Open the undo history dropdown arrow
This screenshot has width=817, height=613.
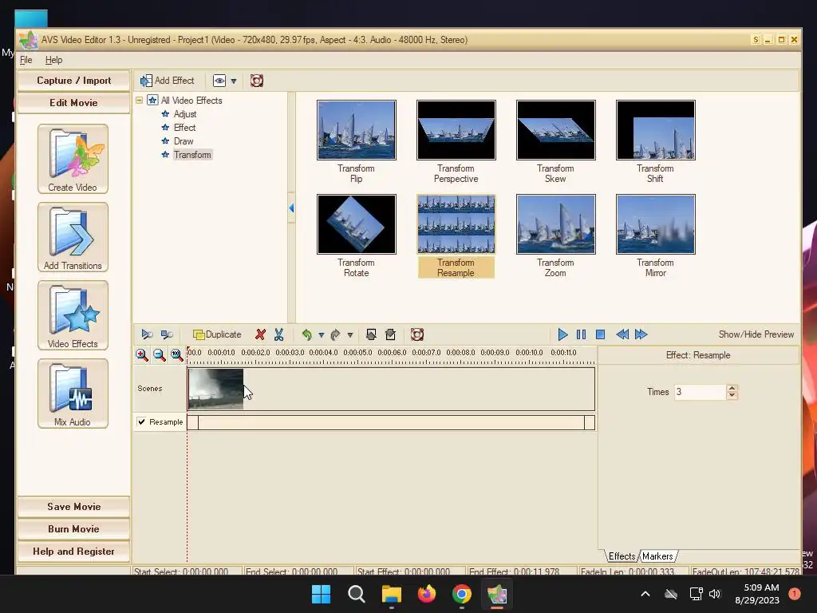(x=321, y=335)
